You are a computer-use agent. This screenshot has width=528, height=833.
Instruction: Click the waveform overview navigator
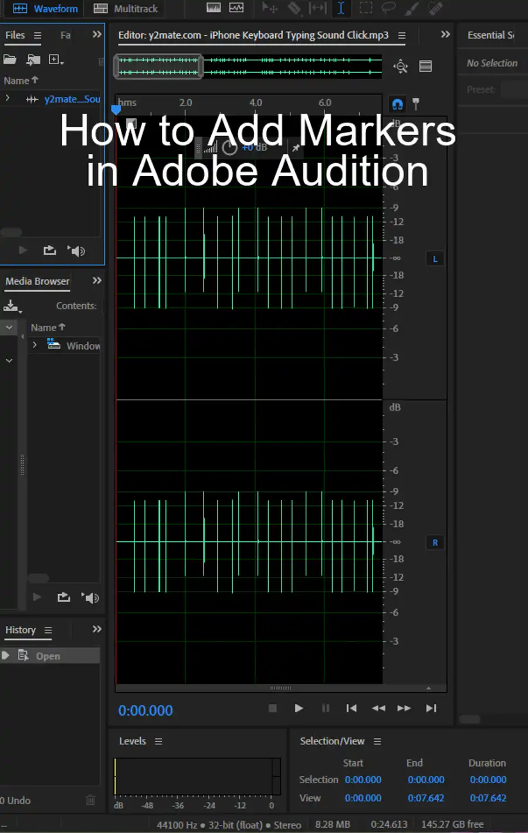pos(248,66)
